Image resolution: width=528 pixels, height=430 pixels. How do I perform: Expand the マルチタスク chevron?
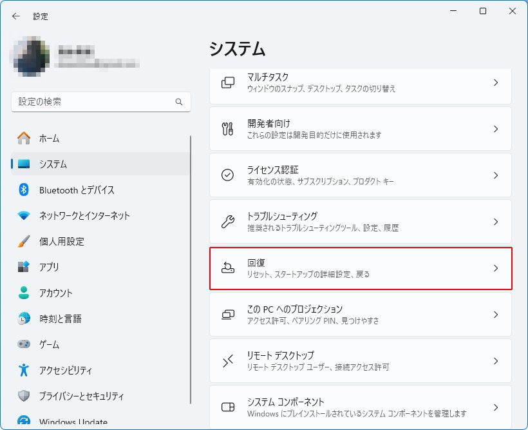[495, 83]
